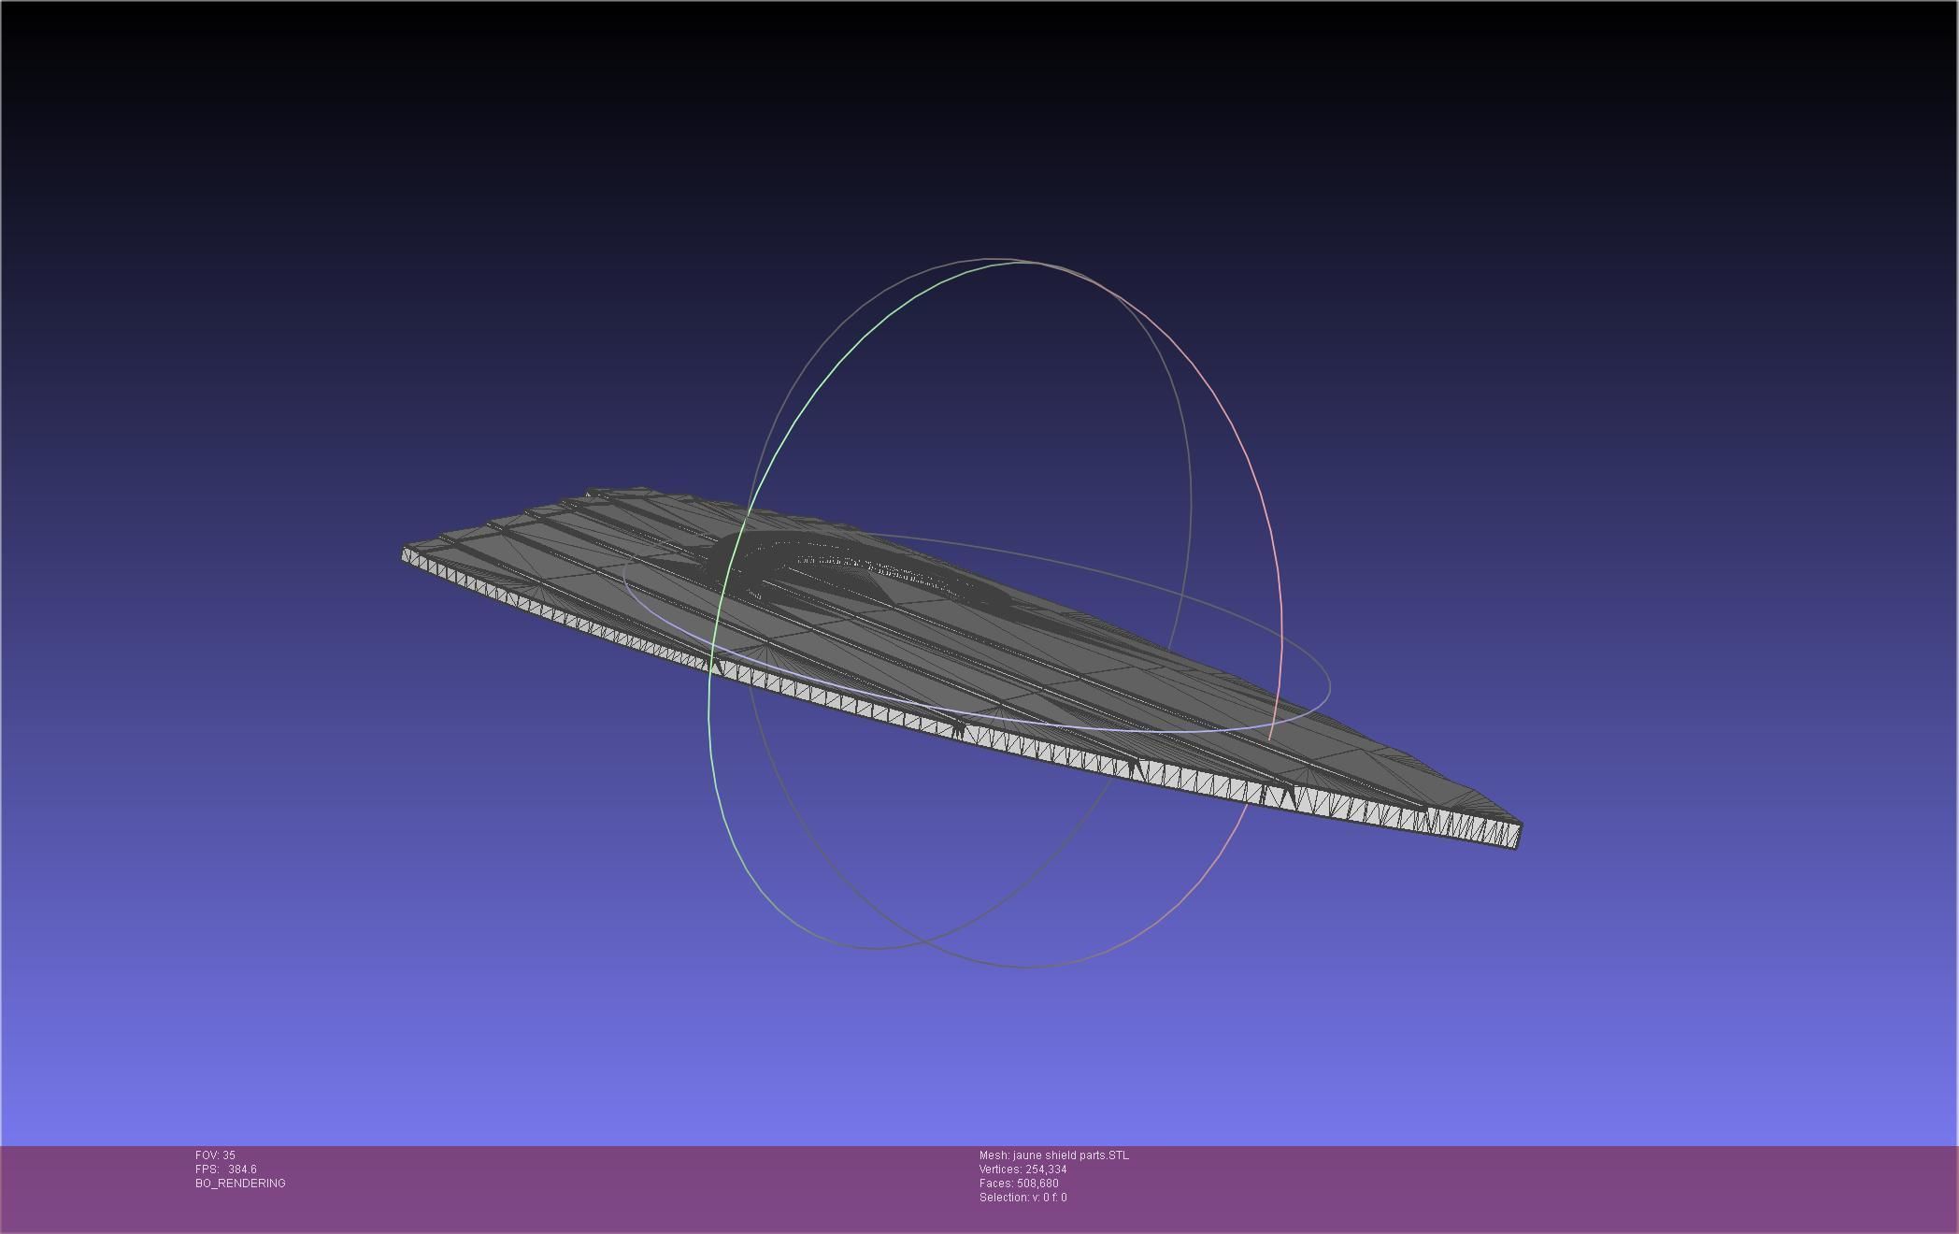
Task: Click the FOV: 35 readout
Action: [x=215, y=1155]
